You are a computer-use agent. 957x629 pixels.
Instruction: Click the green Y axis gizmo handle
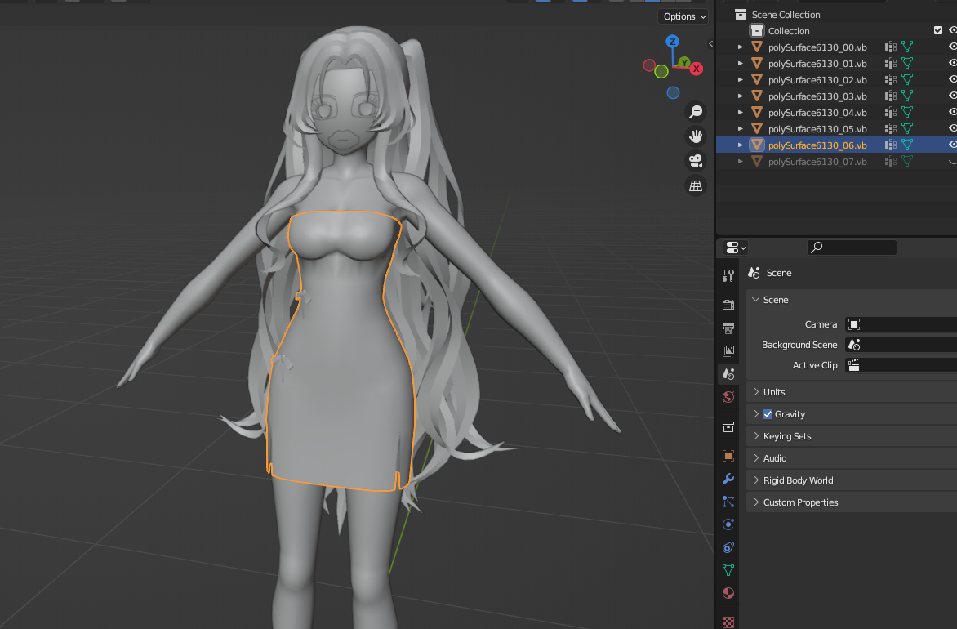(x=684, y=62)
